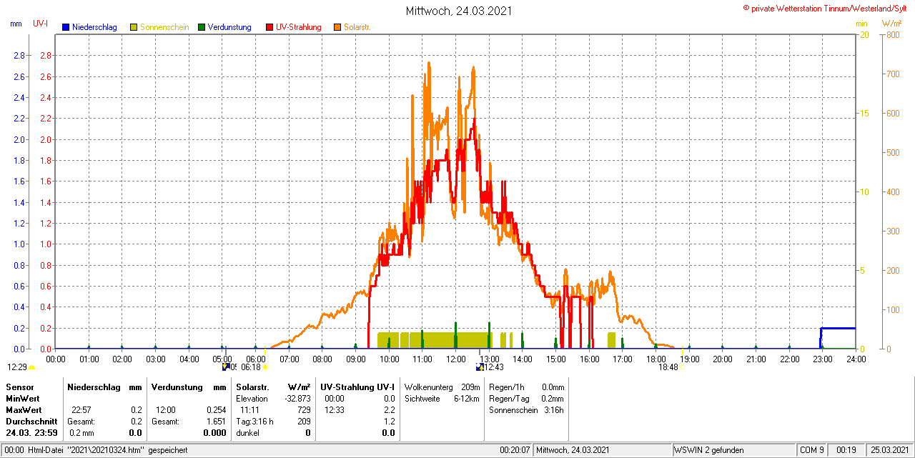Click the 2.2 UV maximum value
Image resolution: width=915 pixels, height=458 pixels.
pyautogui.click(x=389, y=410)
